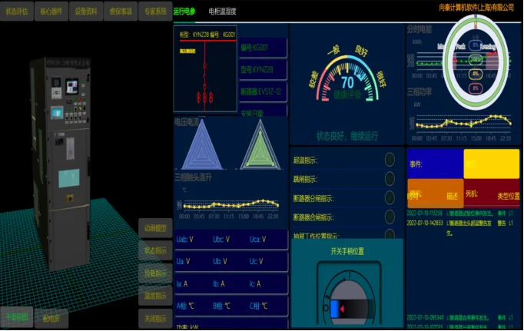
Task: Show the 状态指示 overlay
Action: pyautogui.click(x=155, y=250)
